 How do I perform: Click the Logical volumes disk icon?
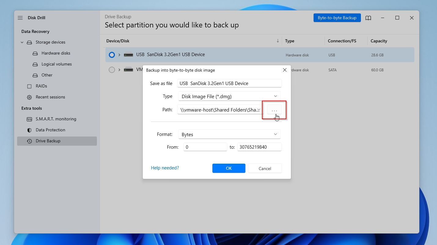click(x=35, y=64)
